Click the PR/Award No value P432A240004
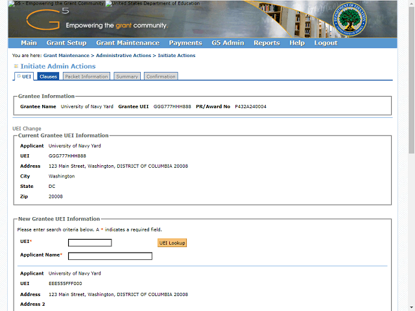The image size is (415, 311). [251, 106]
